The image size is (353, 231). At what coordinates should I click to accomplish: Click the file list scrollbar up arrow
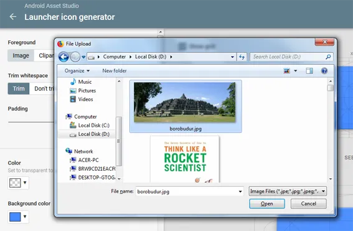coord(331,81)
